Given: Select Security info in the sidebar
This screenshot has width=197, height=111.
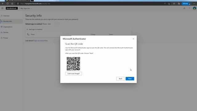Looking at the screenshot, I should click(11, 21).
